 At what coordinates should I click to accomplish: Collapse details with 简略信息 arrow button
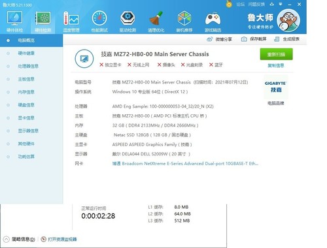tap(7, 240)
